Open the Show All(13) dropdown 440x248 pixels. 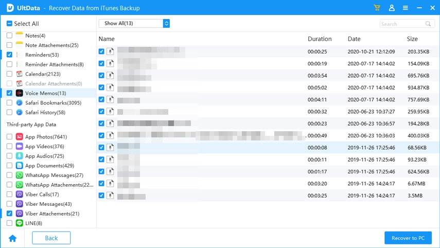point(134,23)
